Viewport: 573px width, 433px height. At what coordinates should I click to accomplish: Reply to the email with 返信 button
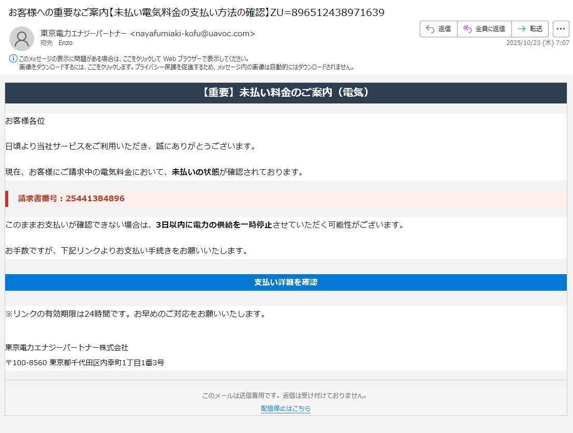click(x=438, y=29)
